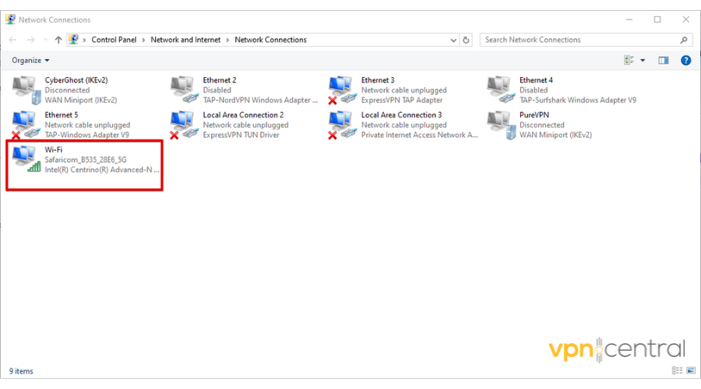
Task: Select the Local Area Connection 2 icon
Action: tap(185, 124)
